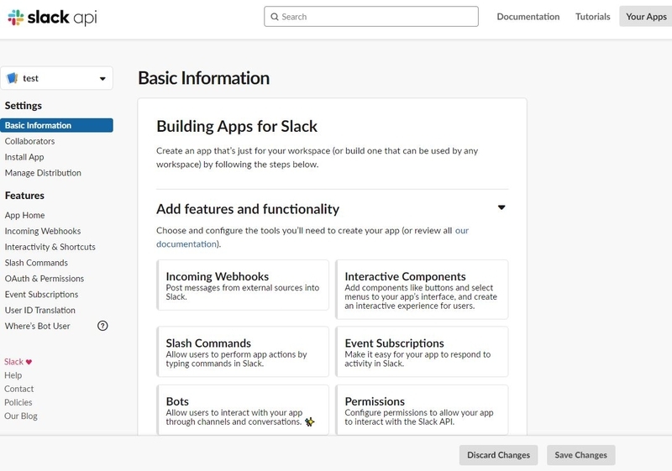Click the Save Changes button
672x471 pixels.
[580, 455]
